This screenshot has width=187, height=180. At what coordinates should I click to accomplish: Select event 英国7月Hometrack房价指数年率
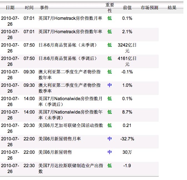70,32
